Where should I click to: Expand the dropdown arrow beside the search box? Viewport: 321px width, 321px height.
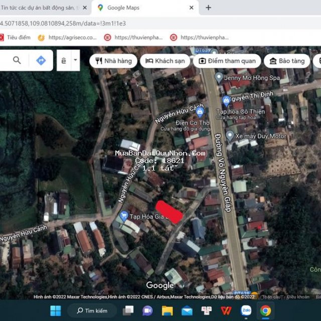(x=75, y=60)
